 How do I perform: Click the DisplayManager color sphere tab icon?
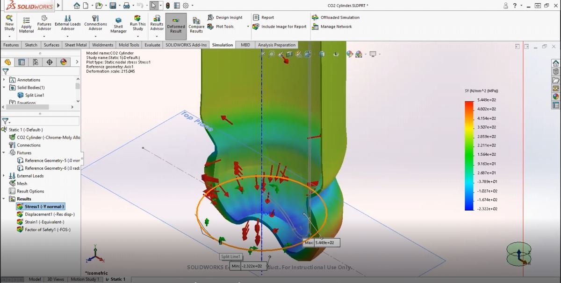coord(64,62)
